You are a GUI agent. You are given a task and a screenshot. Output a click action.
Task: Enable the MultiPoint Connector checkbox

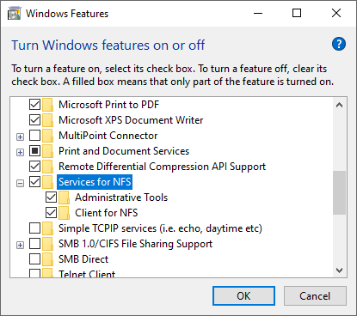[34, 136]
